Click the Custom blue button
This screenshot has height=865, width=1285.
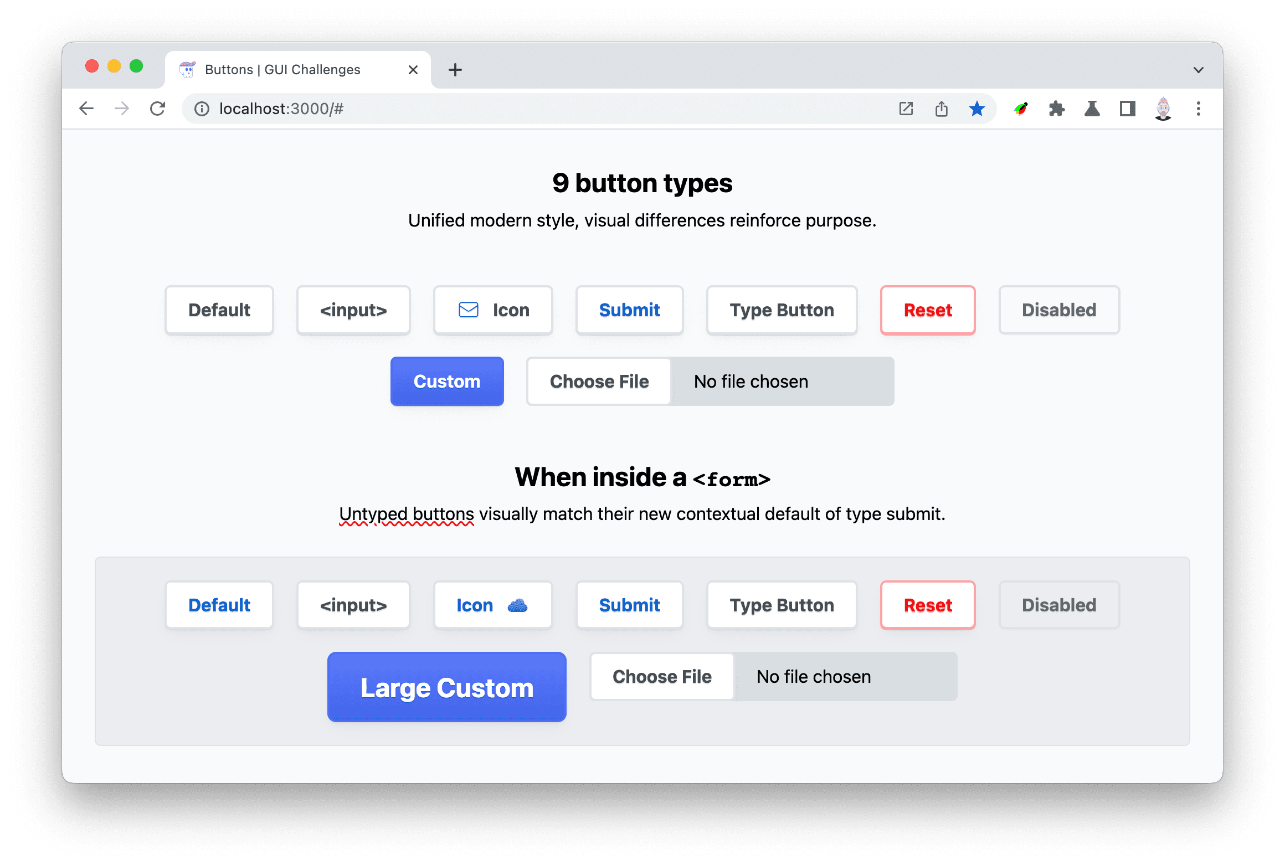(x=446, y=380)
